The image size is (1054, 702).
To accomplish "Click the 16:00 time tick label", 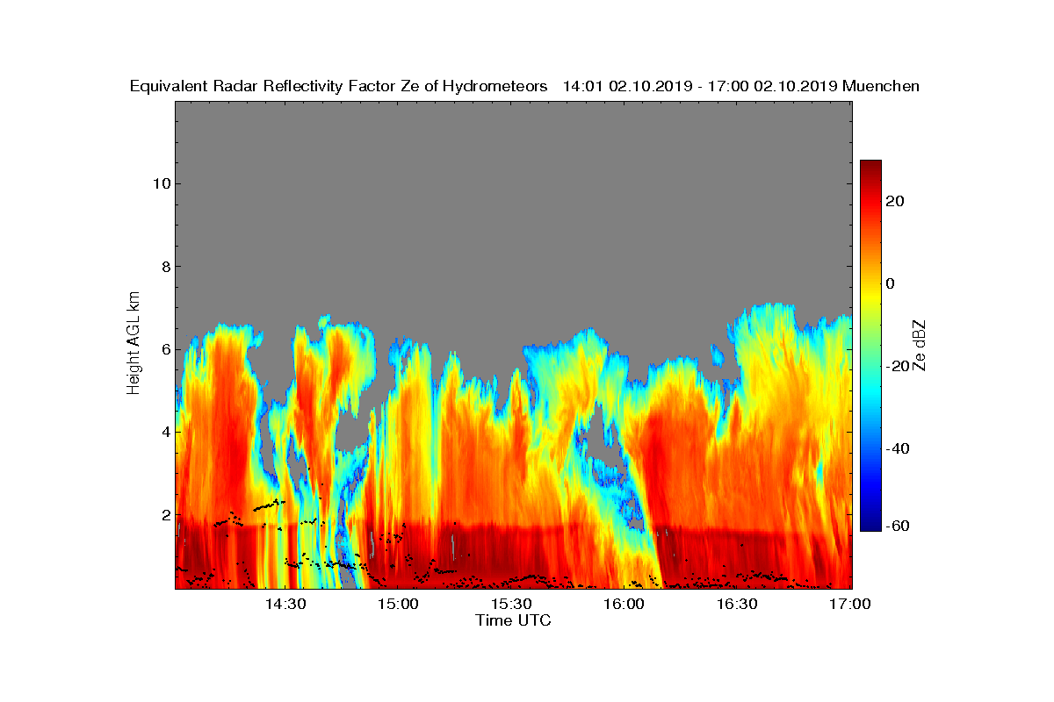I will (624, 605).
